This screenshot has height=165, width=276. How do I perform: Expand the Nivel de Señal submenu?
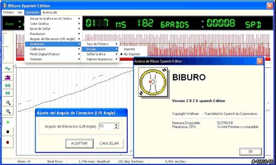click(53, 29)
